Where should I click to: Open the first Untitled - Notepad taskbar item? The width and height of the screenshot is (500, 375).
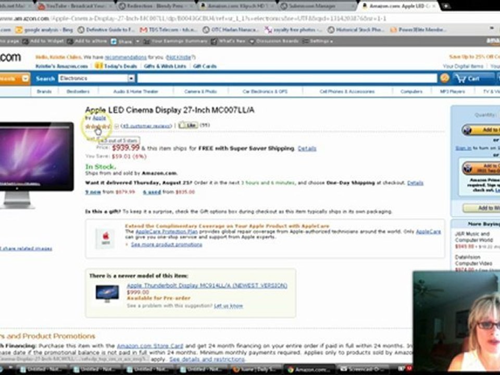point(42,369)
